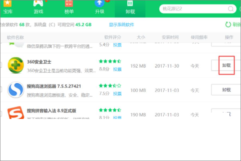Click the search box containing 桃花源记2

point(191,8)
